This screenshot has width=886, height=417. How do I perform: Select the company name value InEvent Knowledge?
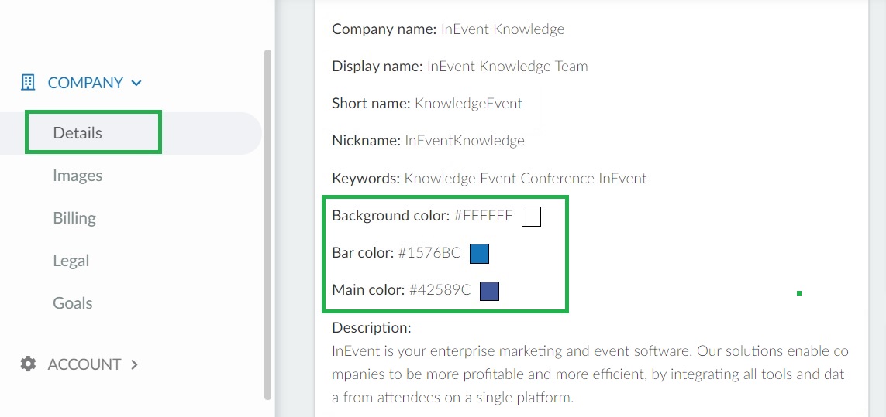(502, 29)
